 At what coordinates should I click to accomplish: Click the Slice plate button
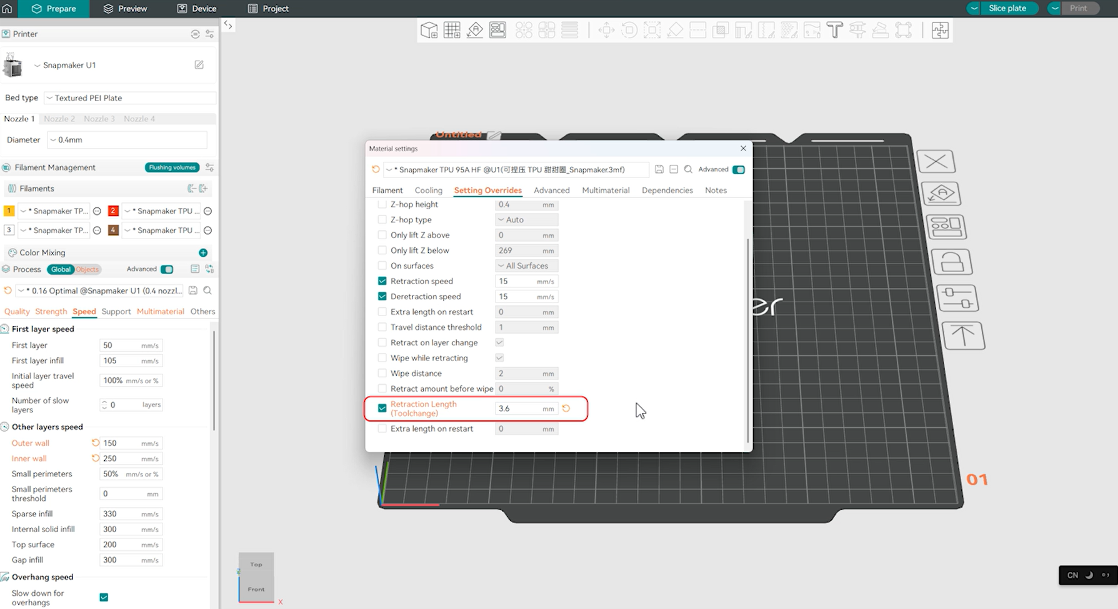(1007, 8)
